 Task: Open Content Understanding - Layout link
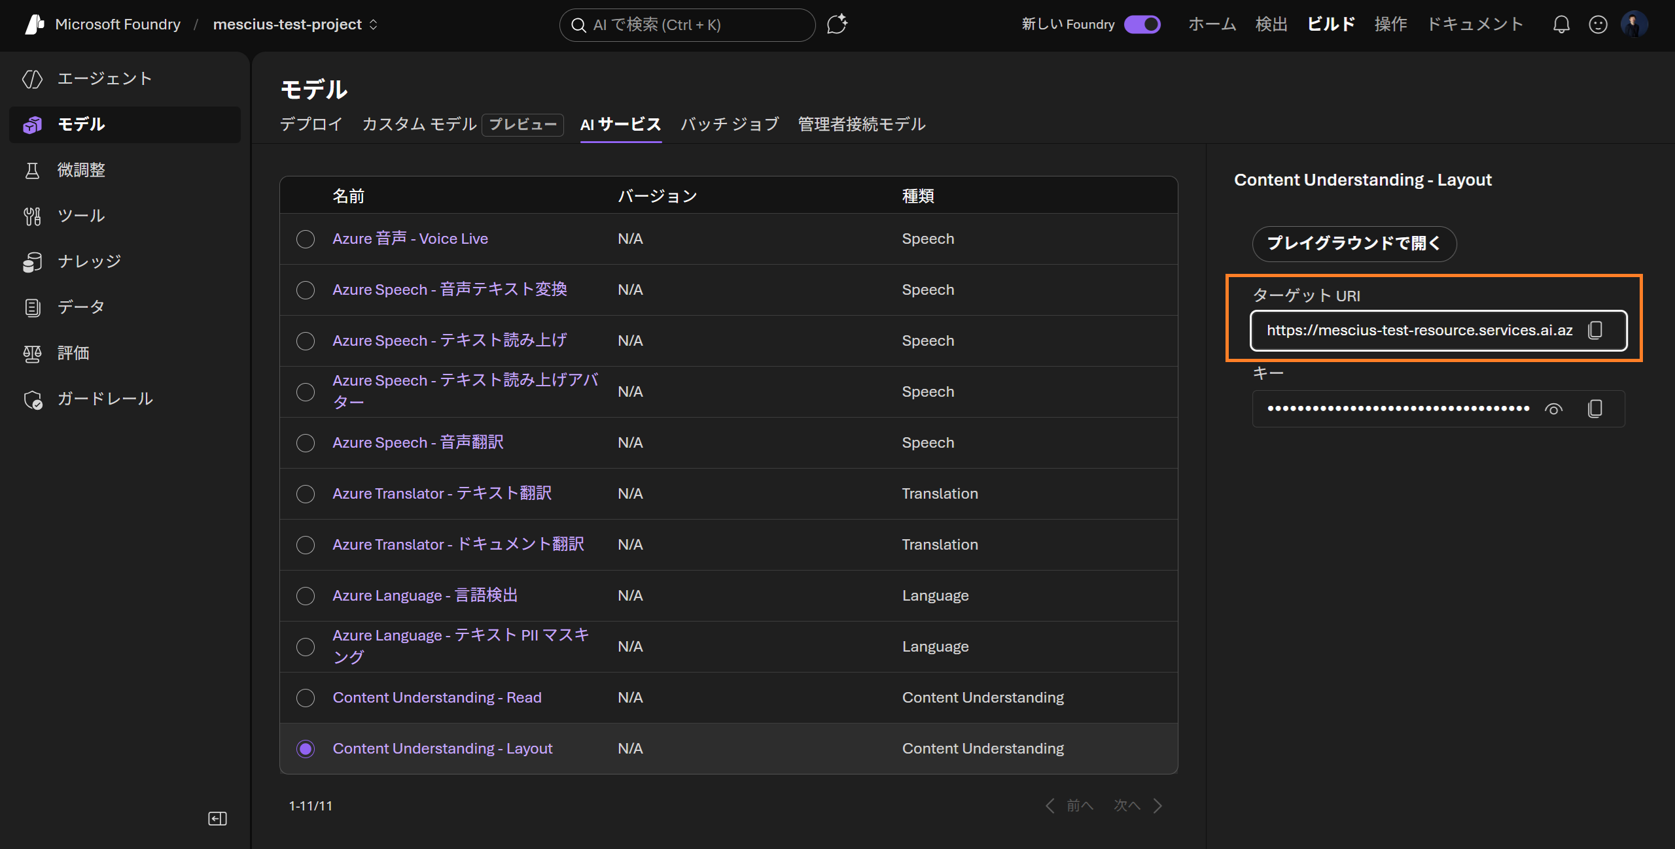443,748
